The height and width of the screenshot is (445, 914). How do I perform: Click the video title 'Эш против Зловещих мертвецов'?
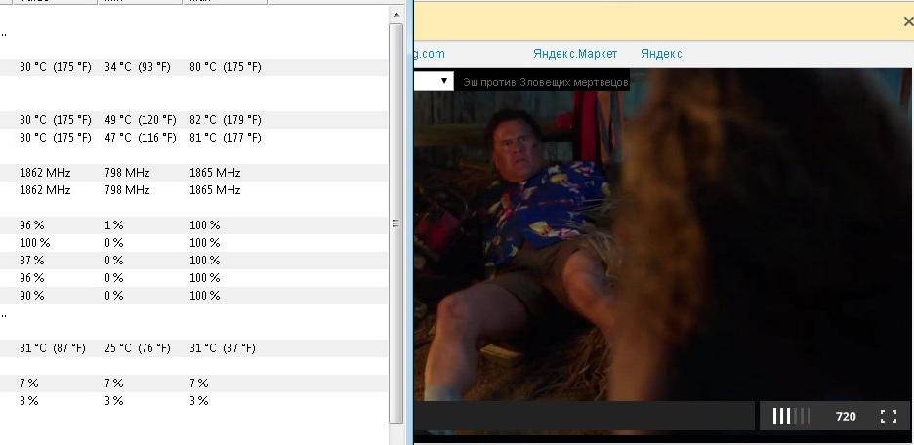545,82
